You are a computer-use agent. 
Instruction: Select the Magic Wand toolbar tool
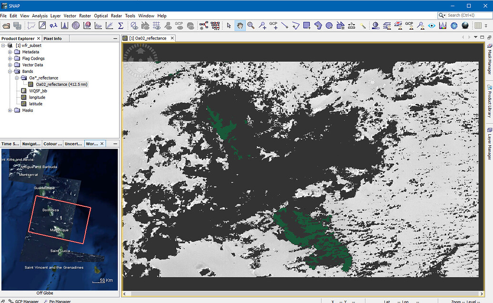pyautogui.click(x=364, y=25)
